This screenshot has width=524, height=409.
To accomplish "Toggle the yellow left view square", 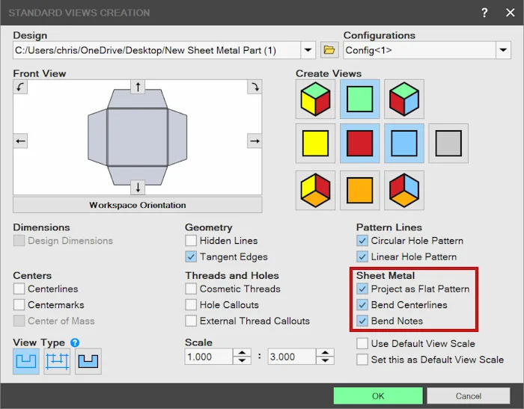I will click(315, 144).
